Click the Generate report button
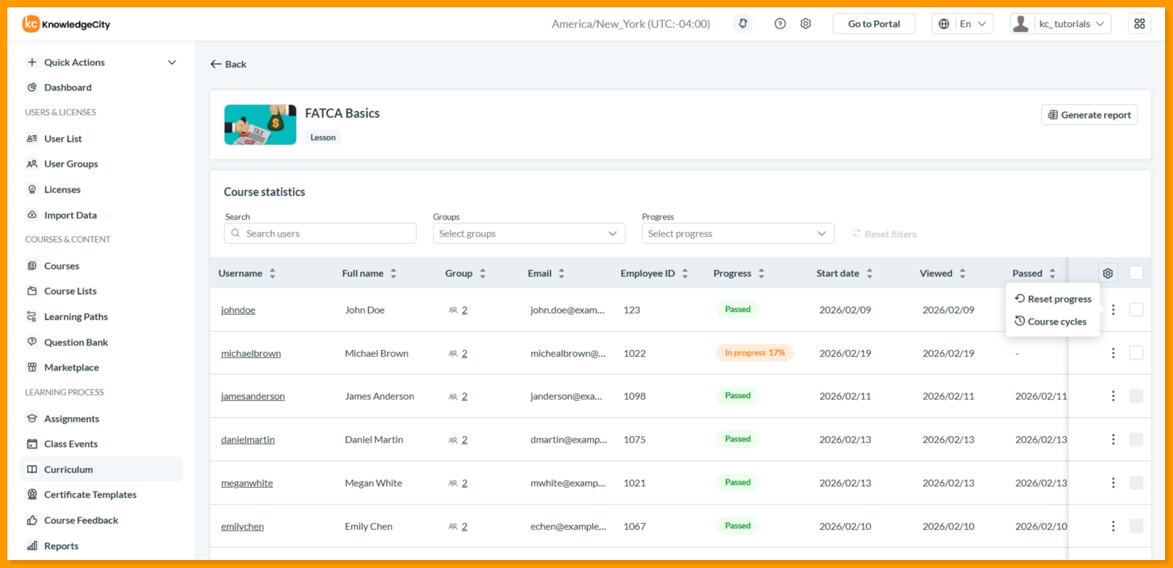1173x568 pixels. [x=1089, y=115]
